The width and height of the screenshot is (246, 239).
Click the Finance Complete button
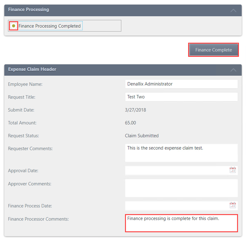pyautogui.click(x=214, y=50)
